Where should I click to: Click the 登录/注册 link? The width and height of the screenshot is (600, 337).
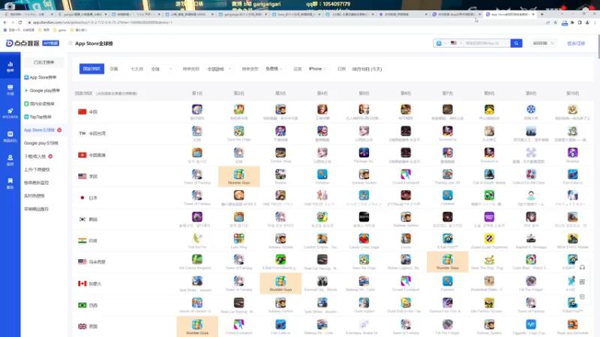point(576,43)
